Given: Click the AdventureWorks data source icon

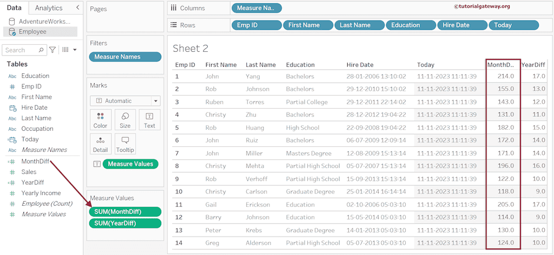Looking at the screenshot, I should pos(12,22).
